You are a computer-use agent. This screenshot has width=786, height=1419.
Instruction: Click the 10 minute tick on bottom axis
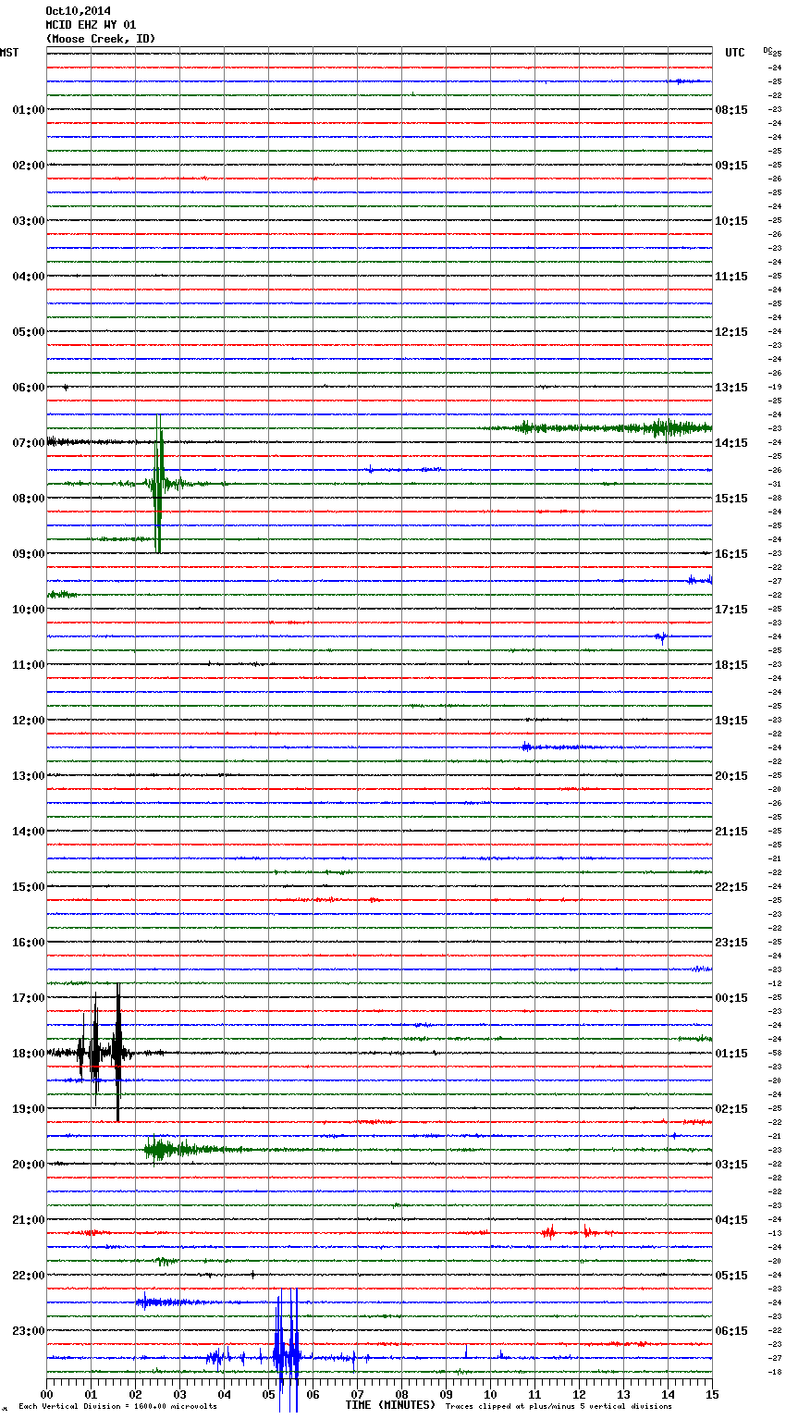click(490, 1394)
